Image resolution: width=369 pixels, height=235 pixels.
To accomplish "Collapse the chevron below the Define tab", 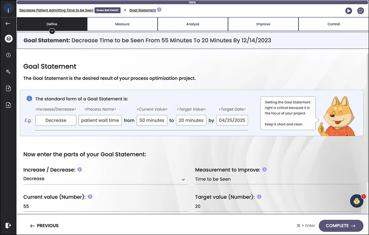I will pos(52,32).
